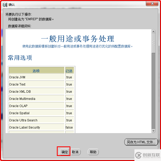Open help via the 帮助 button
This screenshot has height=161, width=161.
pyautogui.click(x=93, y=152)
